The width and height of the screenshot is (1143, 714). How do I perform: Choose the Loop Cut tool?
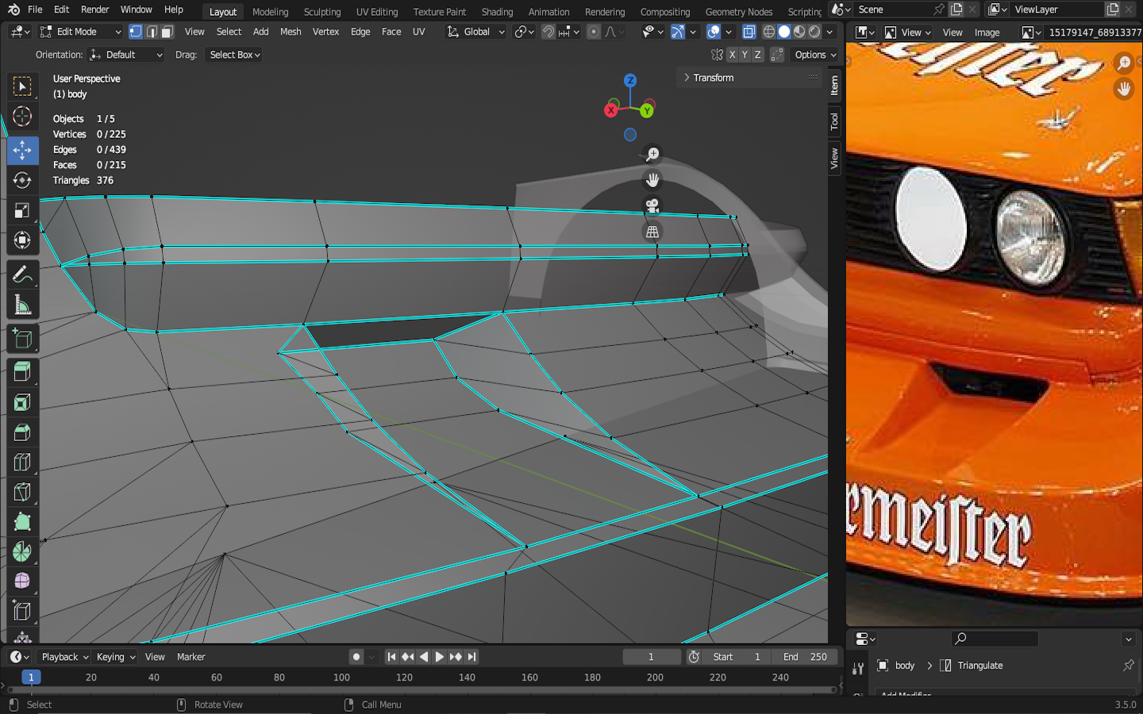click(x=22, y=463)
